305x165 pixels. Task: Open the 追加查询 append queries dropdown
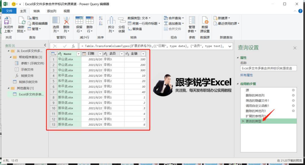pyautogui.click(x=174, y=23)
